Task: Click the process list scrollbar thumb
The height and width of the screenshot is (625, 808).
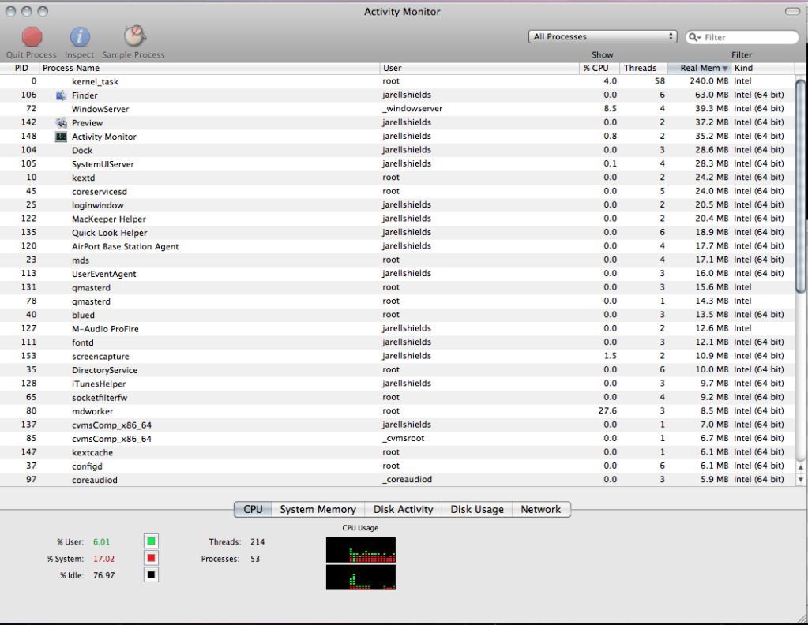Action: click(800, 186)
